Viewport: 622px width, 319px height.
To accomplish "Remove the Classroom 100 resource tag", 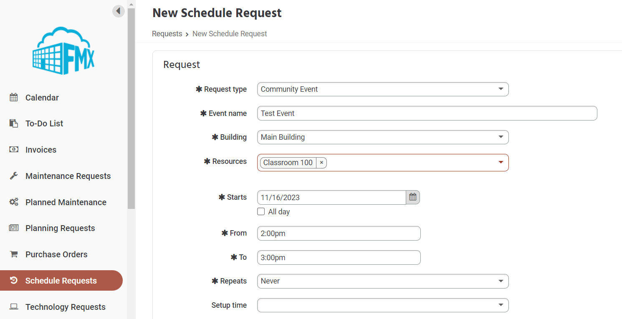I will tap(321, 163).
